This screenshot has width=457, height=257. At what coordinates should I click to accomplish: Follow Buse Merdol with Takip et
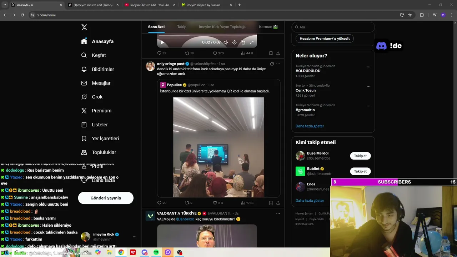360,156
